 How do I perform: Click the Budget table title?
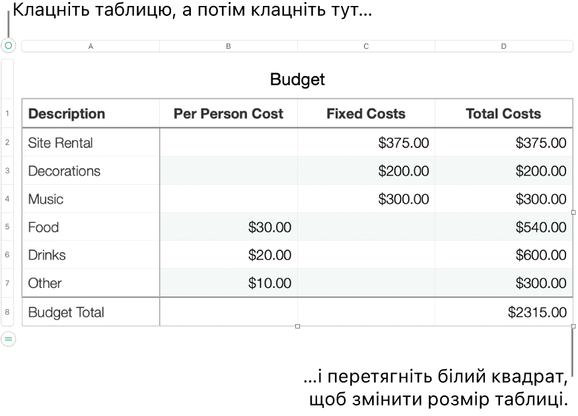point(297,79)
